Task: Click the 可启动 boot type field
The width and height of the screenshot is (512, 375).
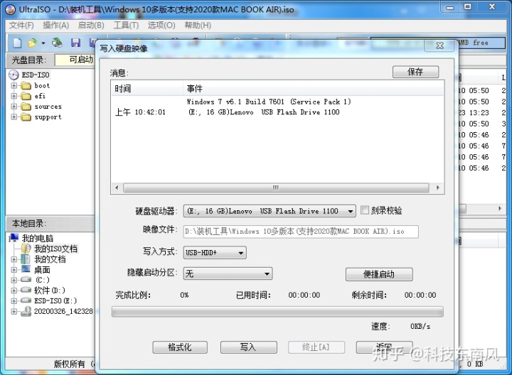Action: point(75,60)
